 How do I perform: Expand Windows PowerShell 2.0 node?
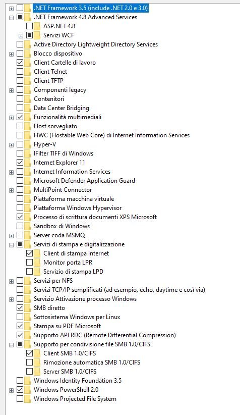tap(11, 390)
